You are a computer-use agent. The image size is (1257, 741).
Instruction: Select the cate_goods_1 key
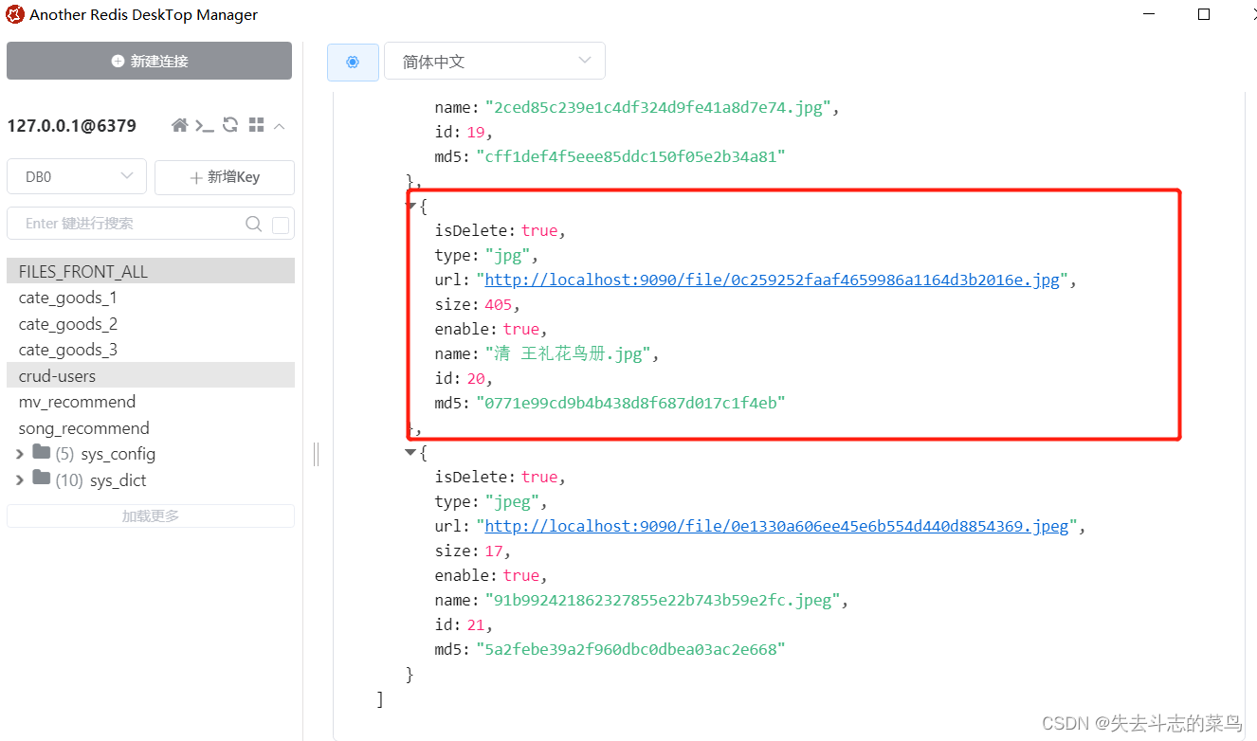click(x=151, y=298)
